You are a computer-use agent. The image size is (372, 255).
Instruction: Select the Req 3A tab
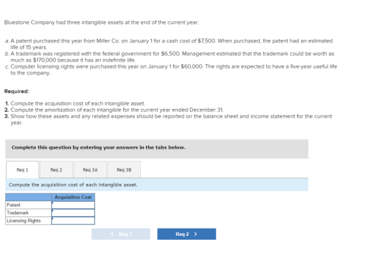[90, 169]
